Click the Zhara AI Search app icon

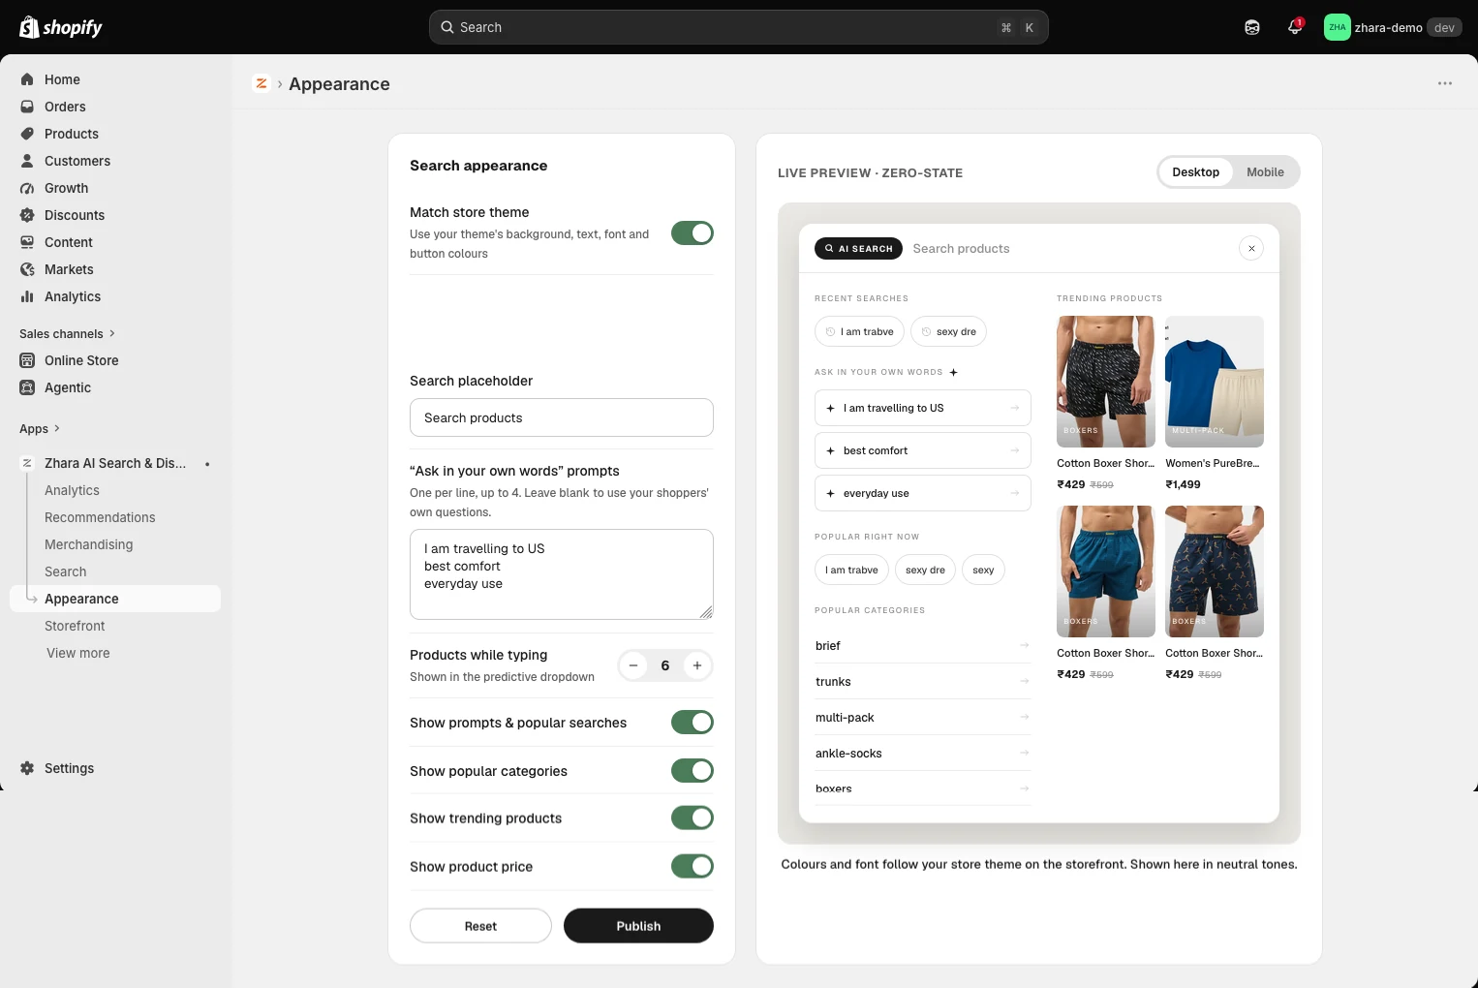point(27,463)
